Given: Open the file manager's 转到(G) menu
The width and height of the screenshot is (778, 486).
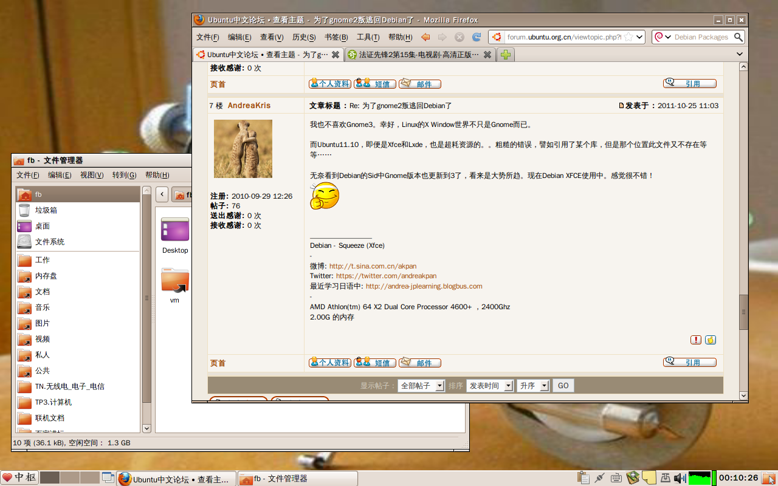Looking at the screenshot, I should (x=124, y=175).
